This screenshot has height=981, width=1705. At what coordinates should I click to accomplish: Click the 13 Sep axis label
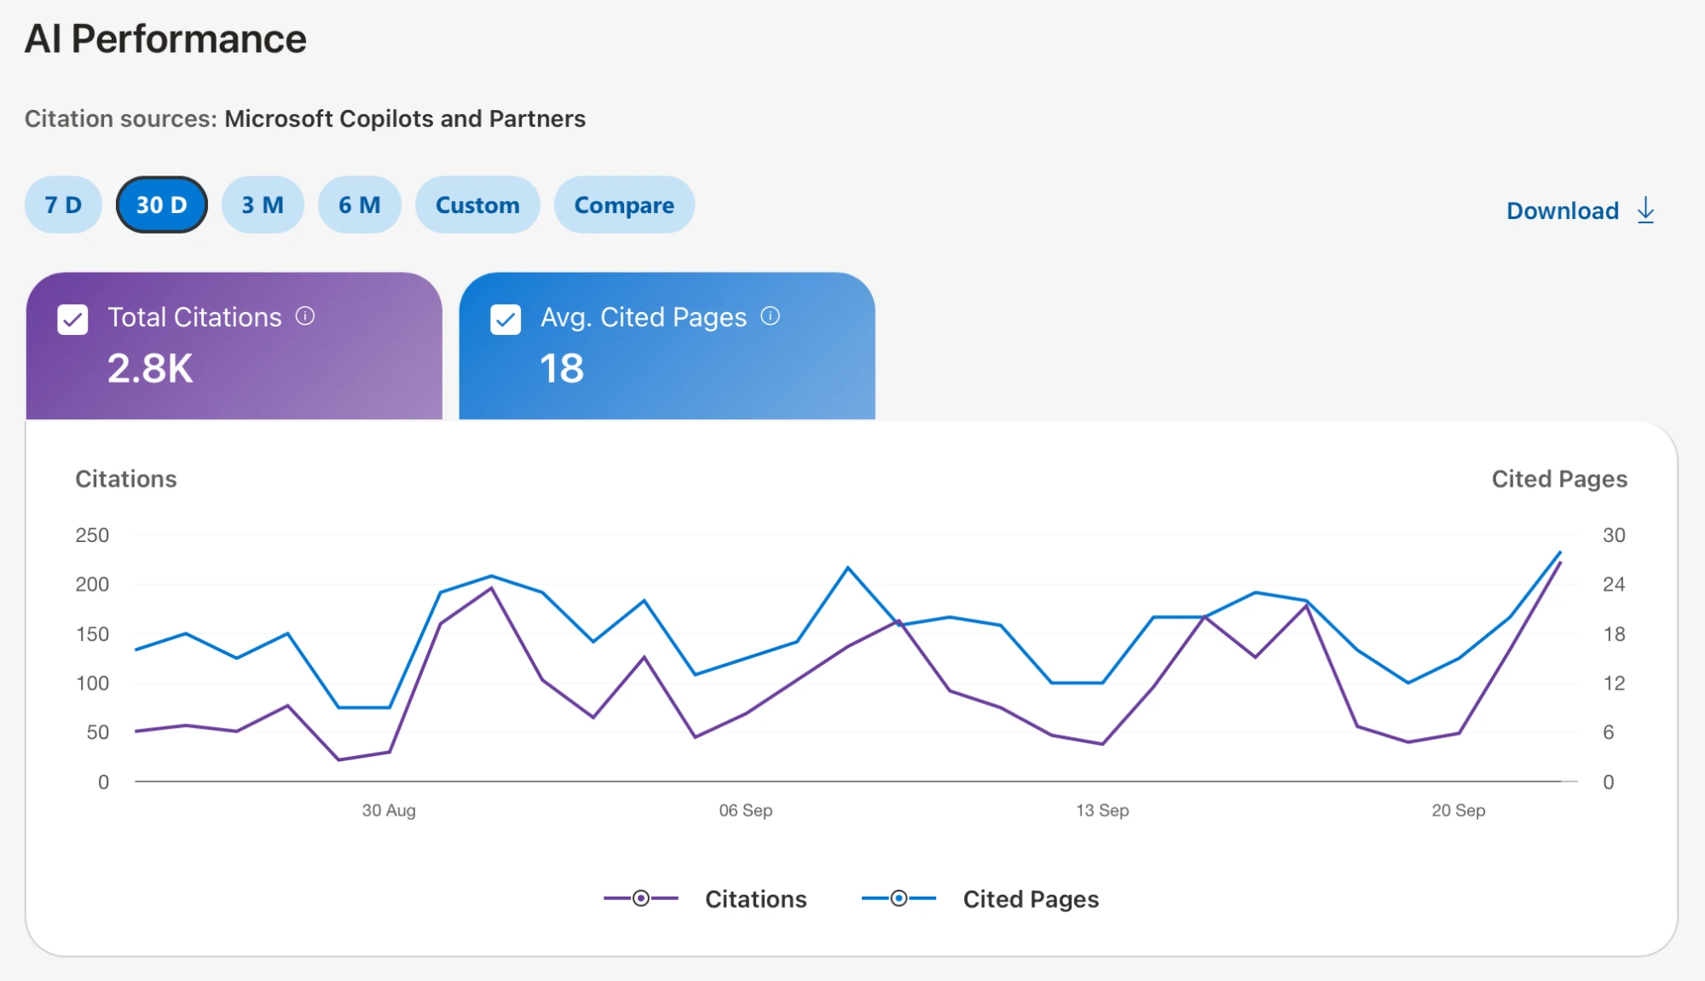click(x=1102, y=811)
